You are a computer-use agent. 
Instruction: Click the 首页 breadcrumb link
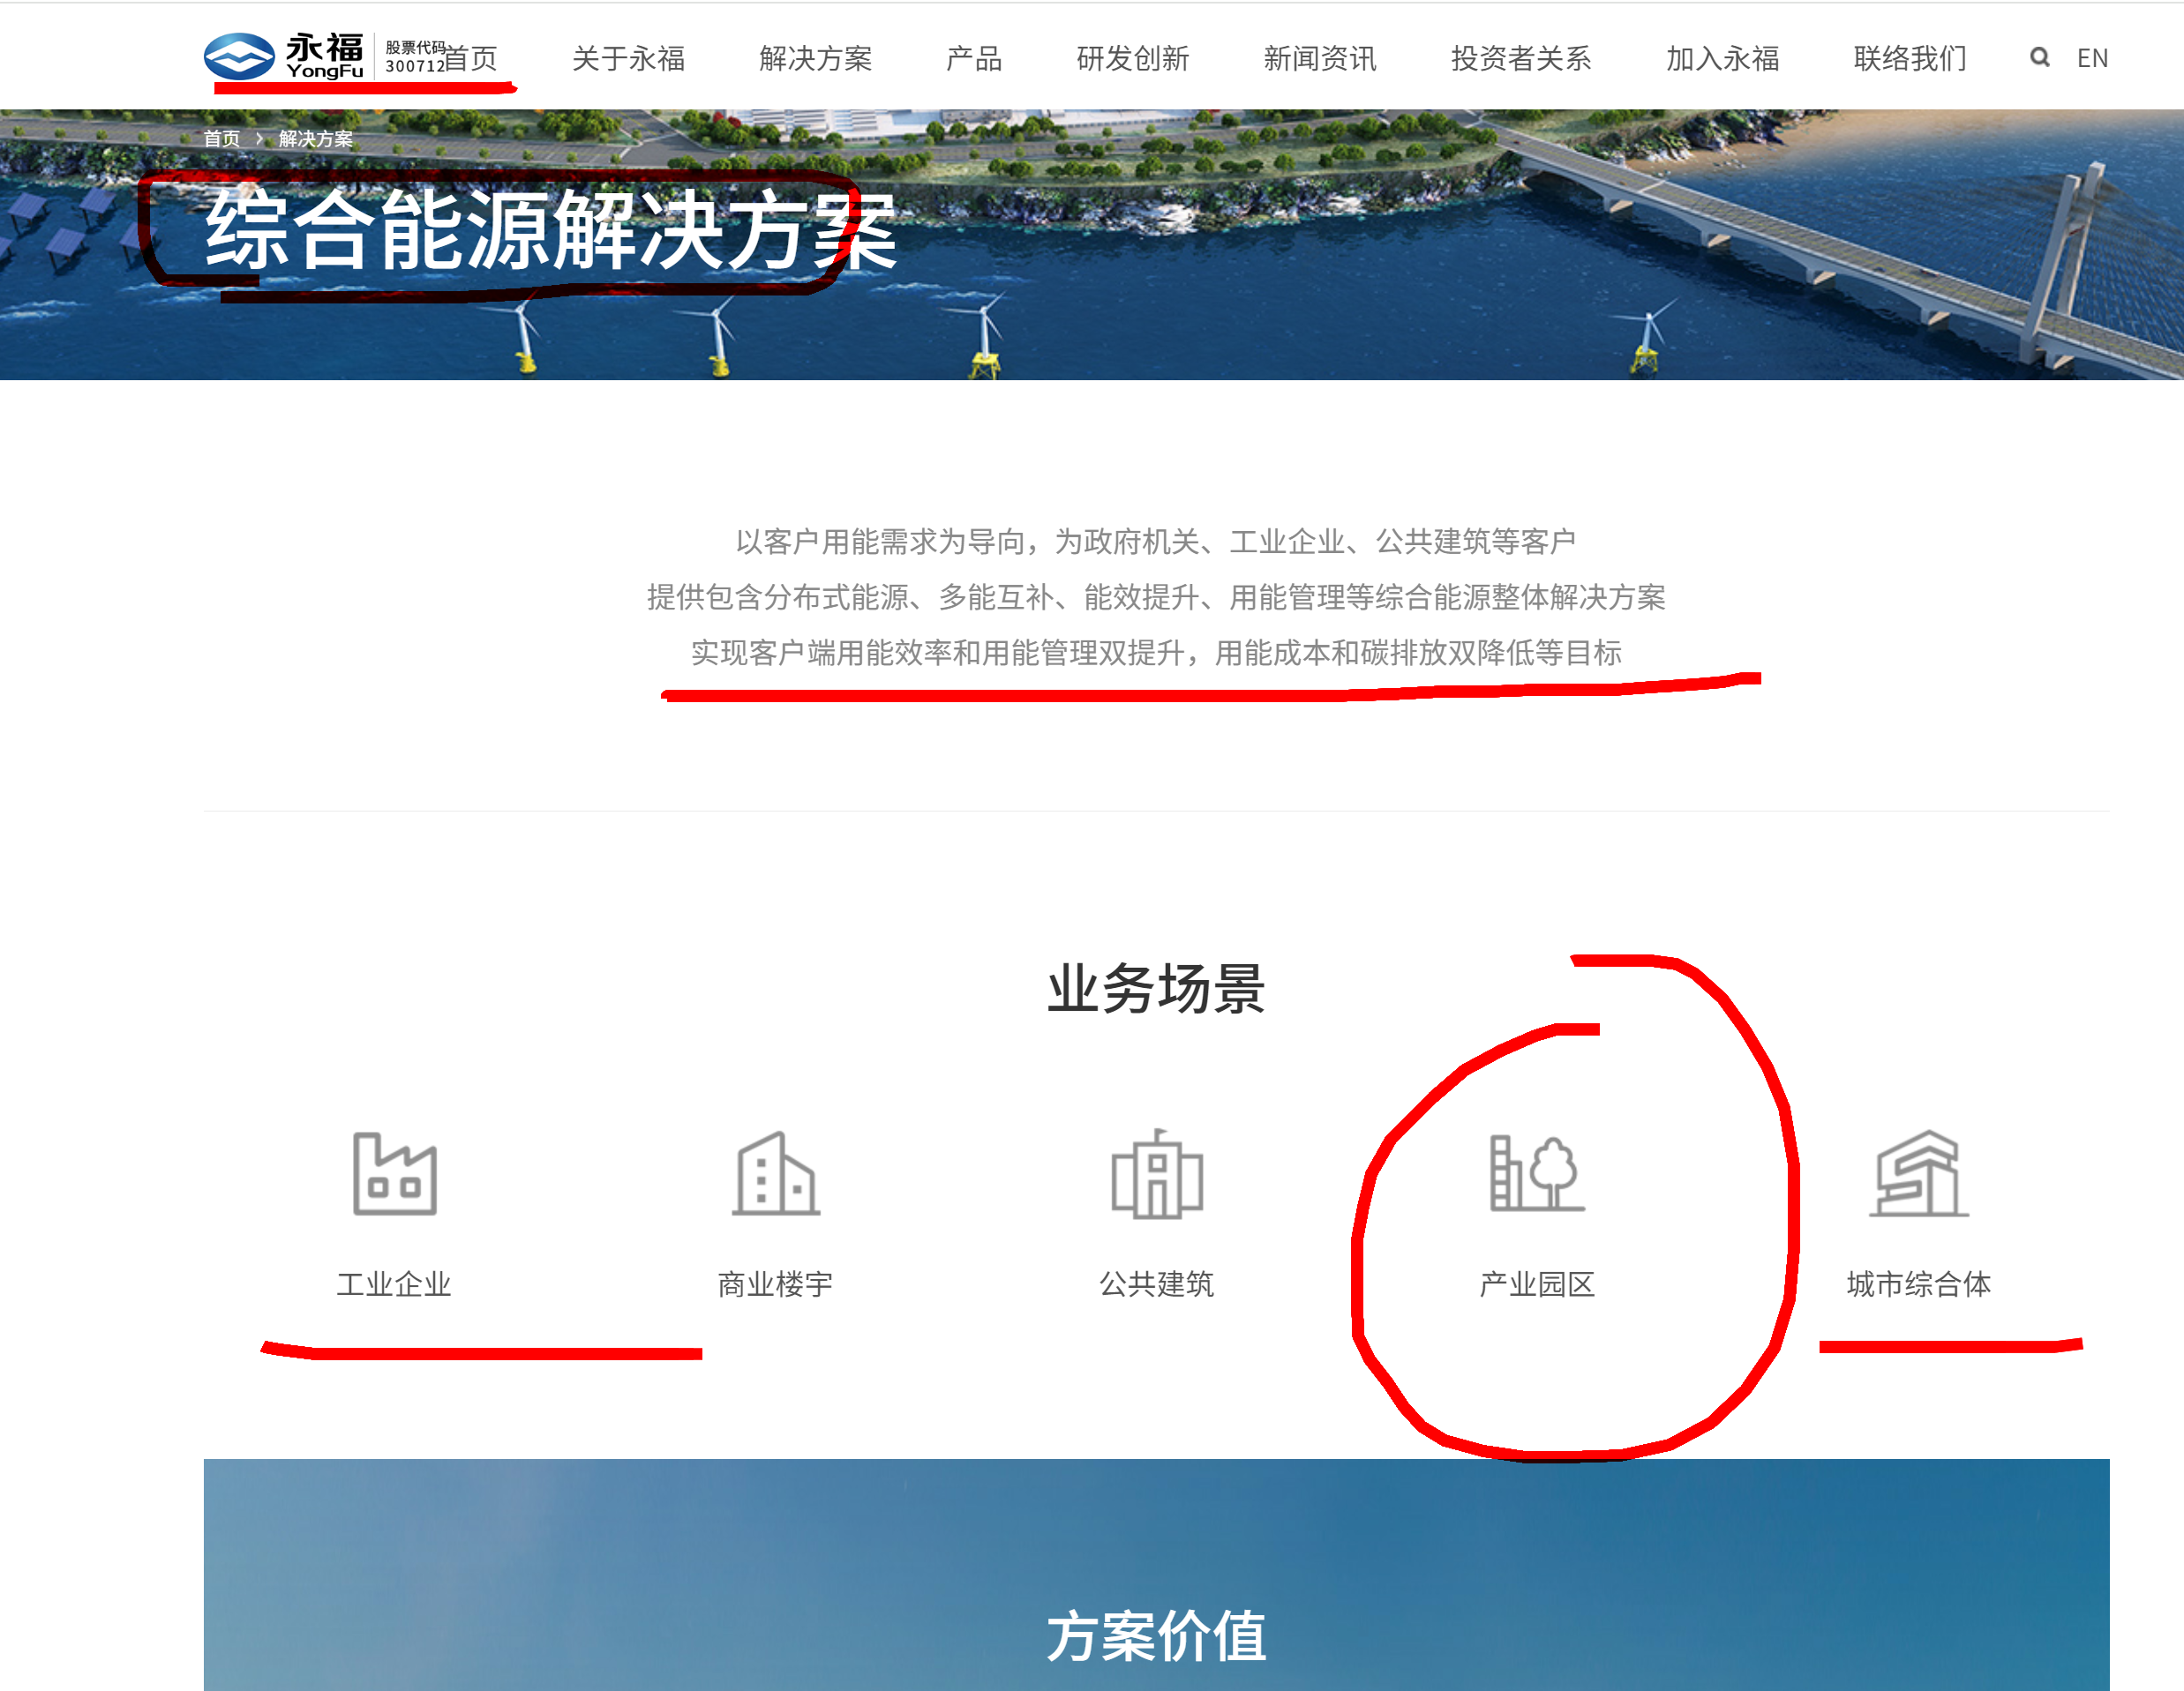[222, 138]
